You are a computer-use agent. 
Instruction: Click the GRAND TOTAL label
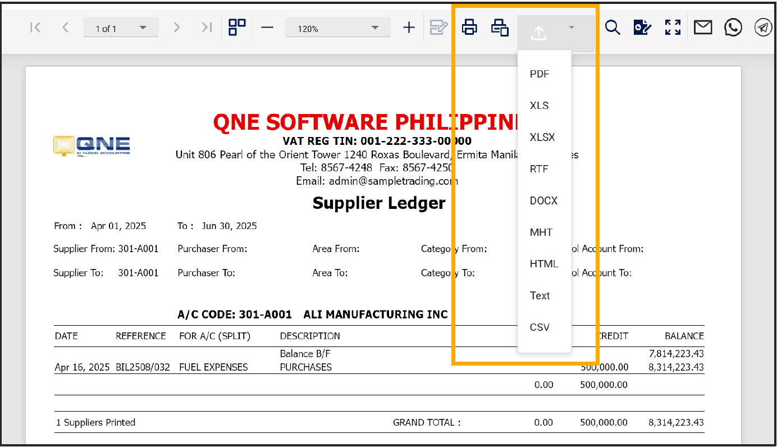pos(427,422)
